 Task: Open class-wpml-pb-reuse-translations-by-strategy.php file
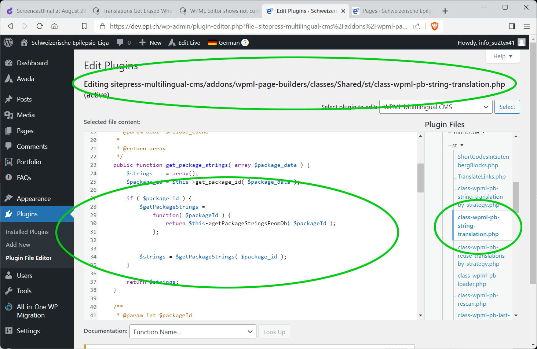(x=482, y=256)
